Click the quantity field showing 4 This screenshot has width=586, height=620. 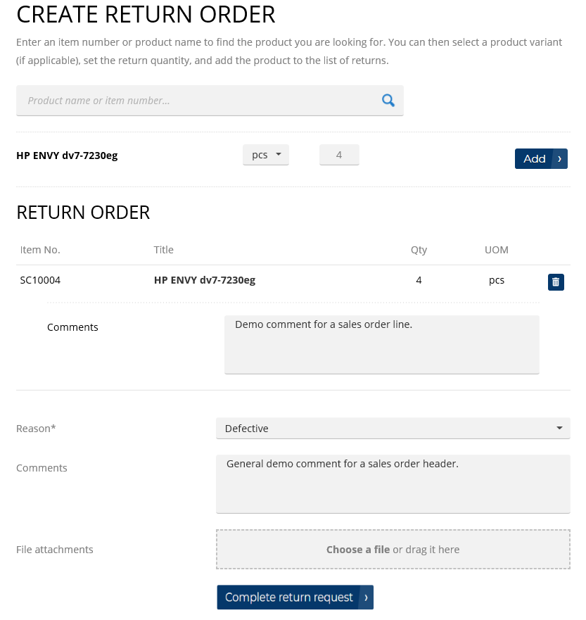[x=339, y=154]
